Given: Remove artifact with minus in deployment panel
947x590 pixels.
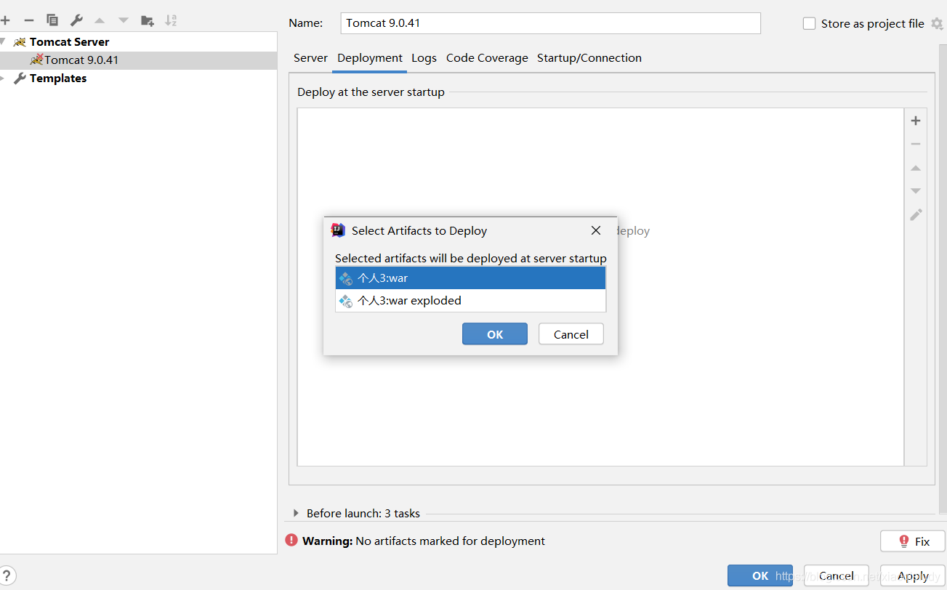Looking at the screenshot, I should (916, 144).
